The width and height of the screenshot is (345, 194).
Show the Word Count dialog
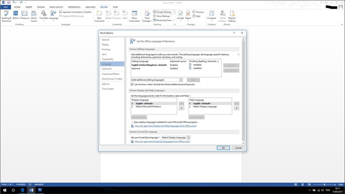(x=34, y=16)
